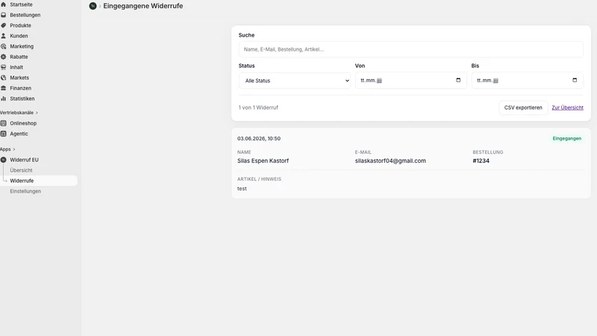
Task: Expand the Vertriebskanäle section chevron
Action: (37, 113)
